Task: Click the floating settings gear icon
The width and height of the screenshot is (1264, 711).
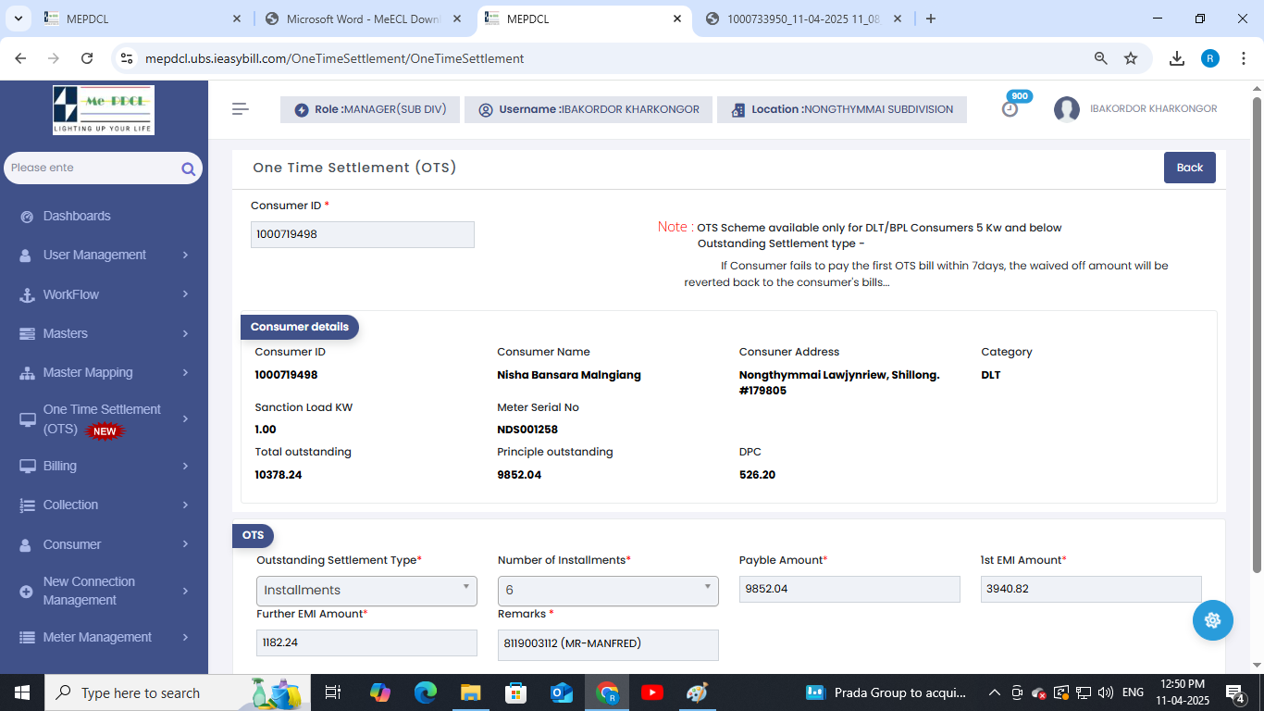Action: pyautogui.click(x=1213, y=620)
